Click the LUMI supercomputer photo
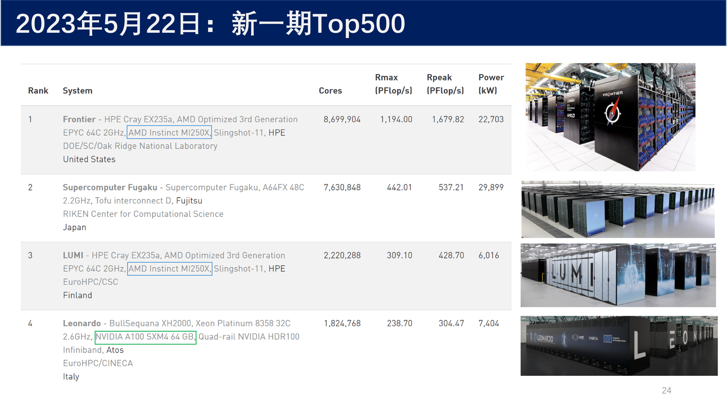The image size is (727, 409). (x=618, y=275)
